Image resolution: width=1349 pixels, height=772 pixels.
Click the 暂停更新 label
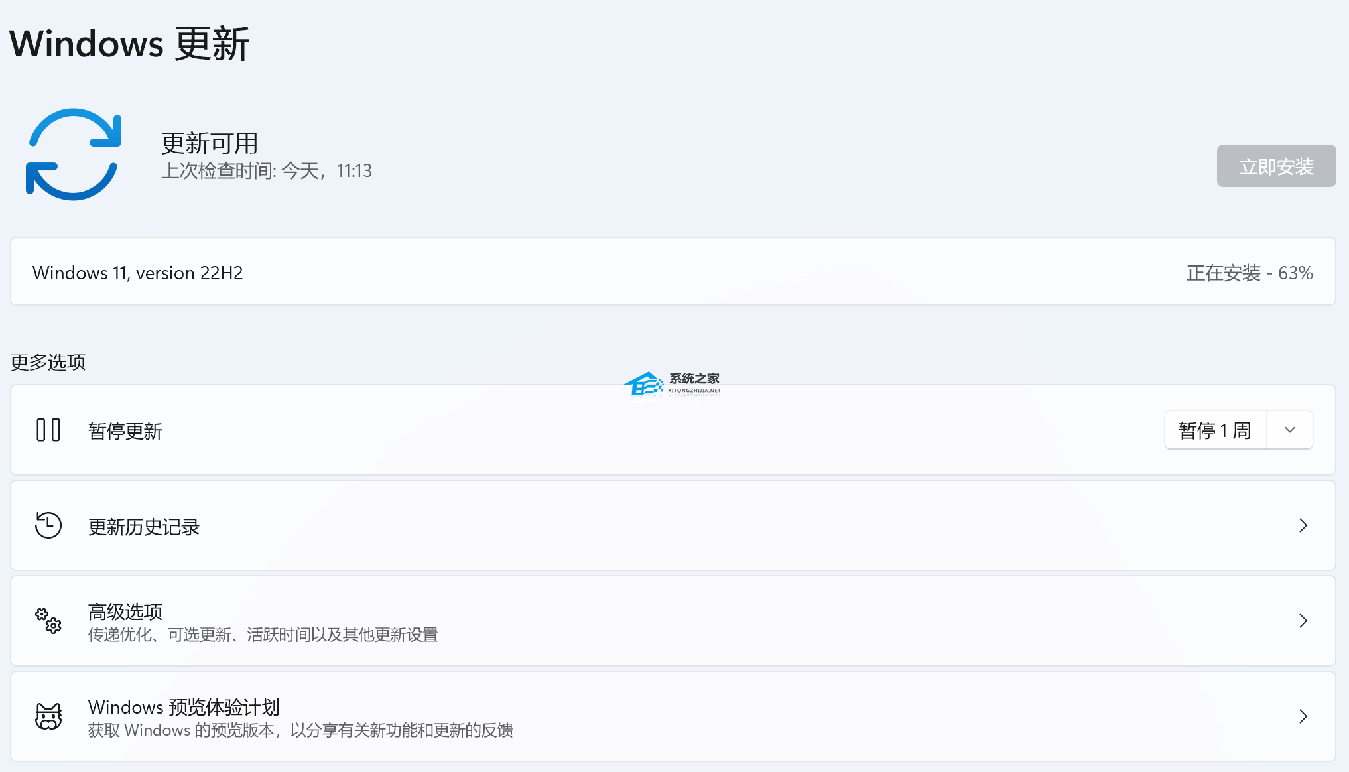tap(125, 431)
